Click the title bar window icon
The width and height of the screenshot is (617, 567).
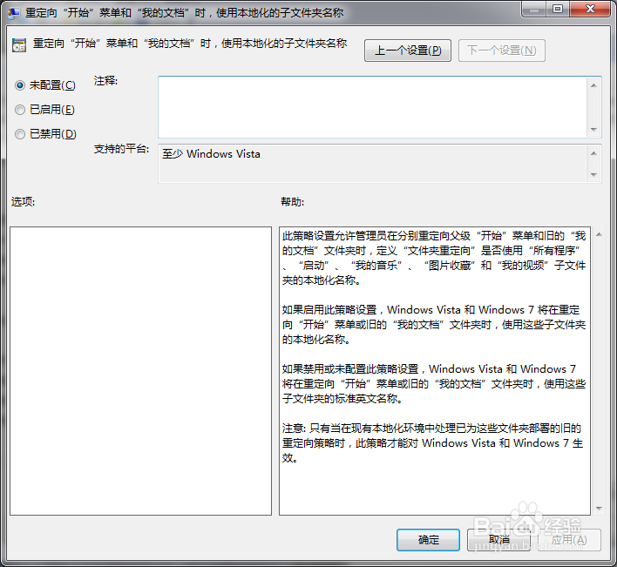[x=14, y=13]
